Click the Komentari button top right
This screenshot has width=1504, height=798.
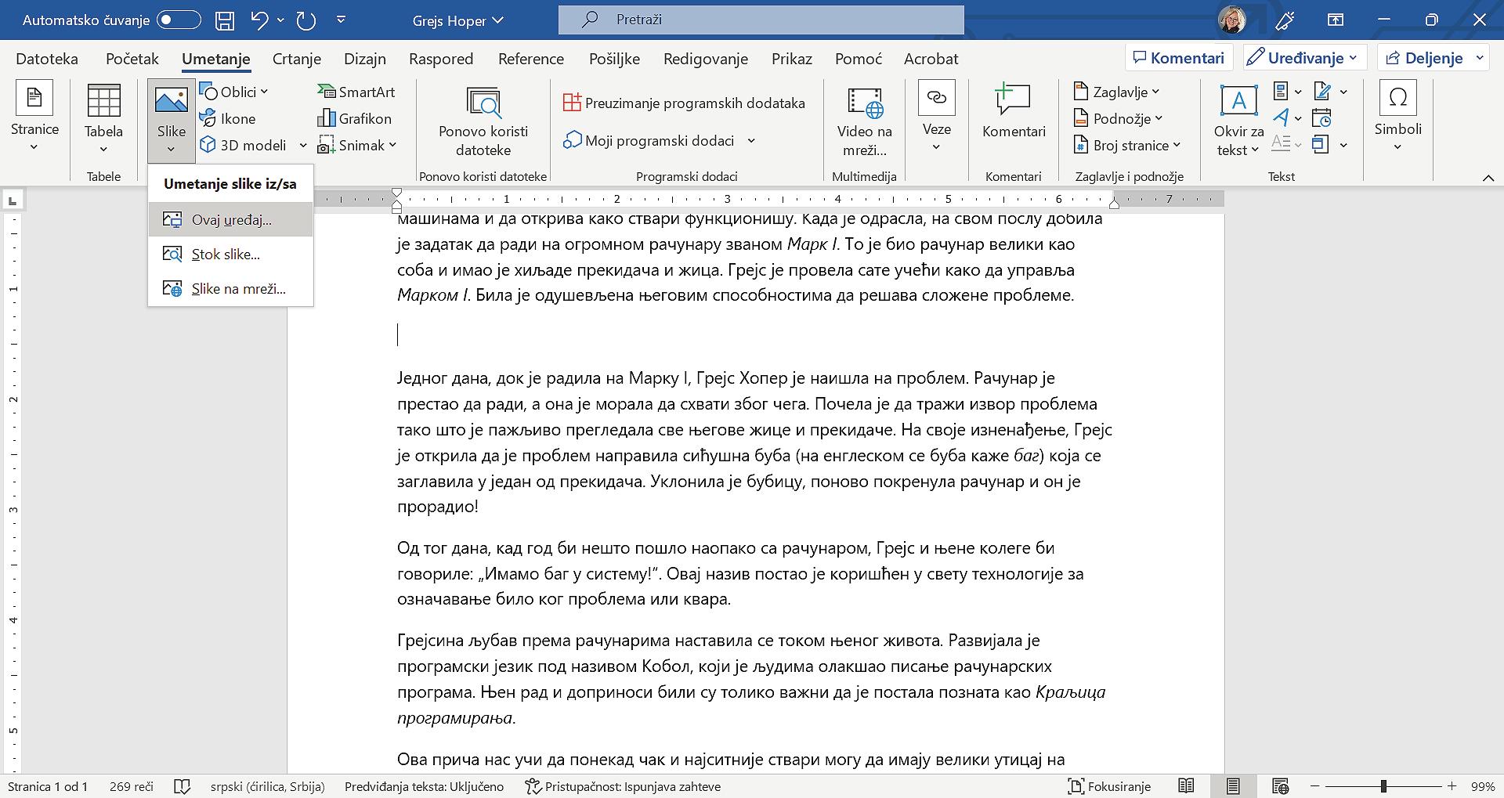[x=1179, y=58]
